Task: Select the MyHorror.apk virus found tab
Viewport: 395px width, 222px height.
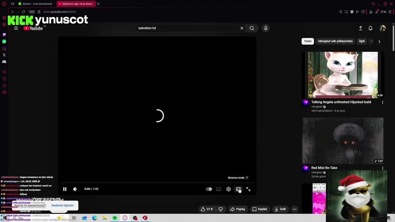Action: 76,4
